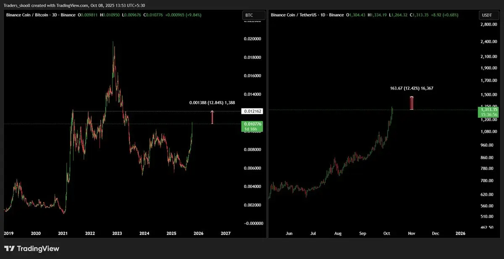504x259 pixels.
Task: Click the 2027 label on time axis
Action: [x=226, y=233]
